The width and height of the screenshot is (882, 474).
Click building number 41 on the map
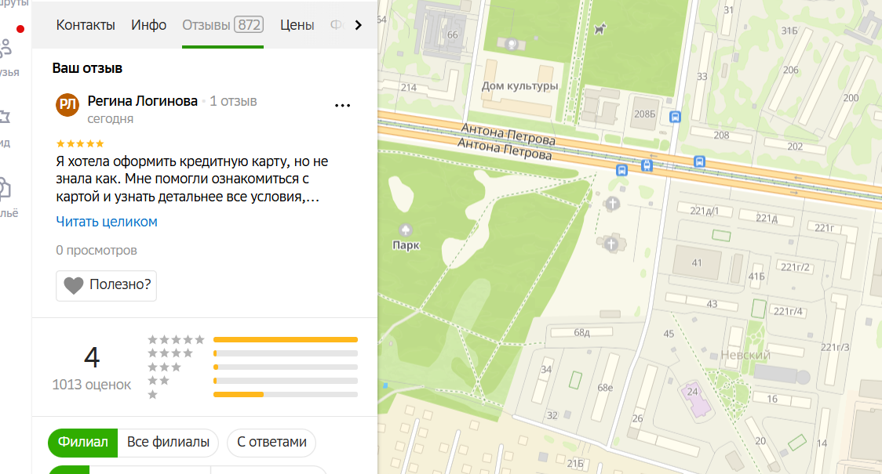click(697, 262)
